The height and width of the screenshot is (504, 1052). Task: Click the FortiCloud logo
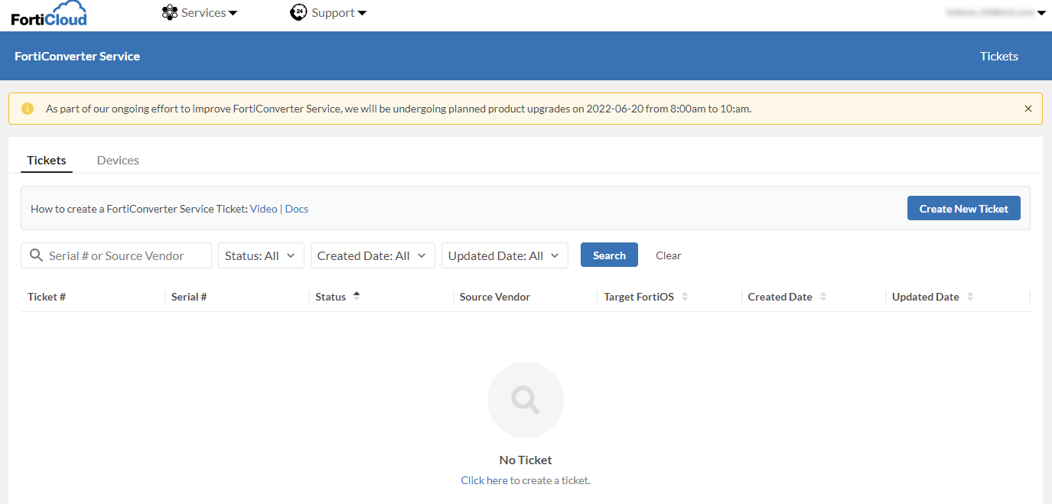pos(48,12)
